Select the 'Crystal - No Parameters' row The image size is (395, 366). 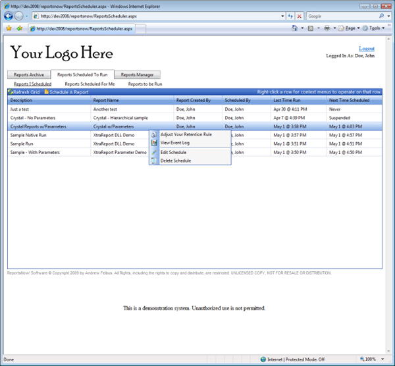pyautogui.click(x=195, y=118)
